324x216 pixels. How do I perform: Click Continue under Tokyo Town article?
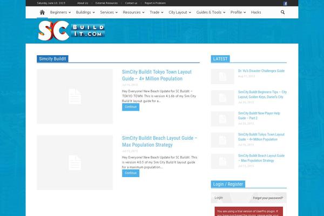click(131, 107)
